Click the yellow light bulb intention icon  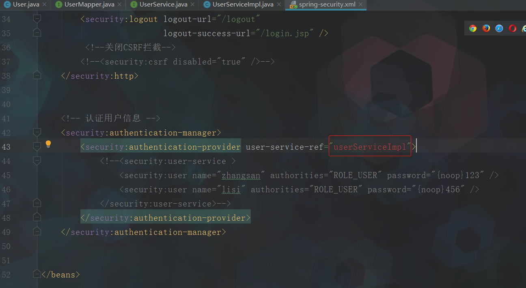point(48,144)
